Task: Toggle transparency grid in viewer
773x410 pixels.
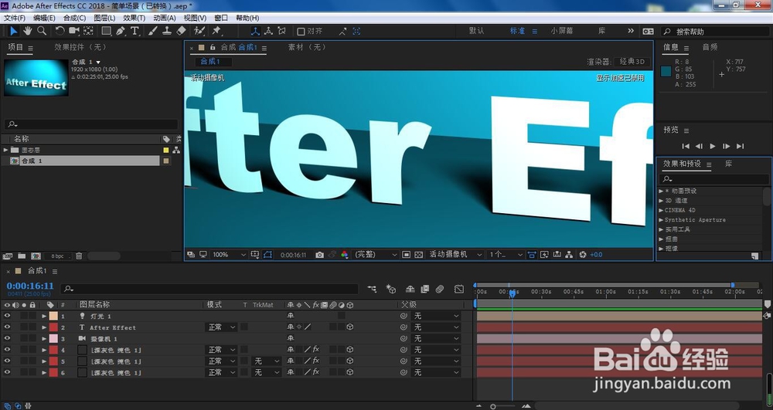Action: click(418, 255)
